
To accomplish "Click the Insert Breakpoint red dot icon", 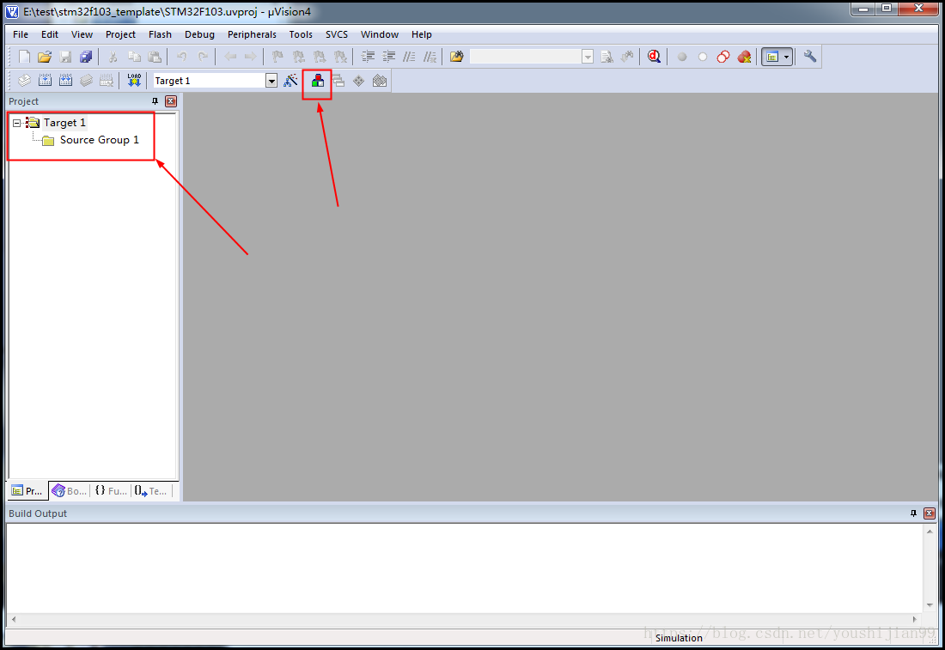I will (x=681, y=57).
